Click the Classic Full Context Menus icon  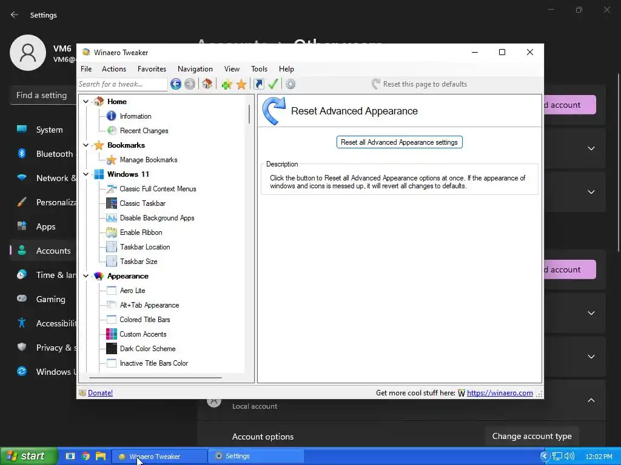pos(112,189)
